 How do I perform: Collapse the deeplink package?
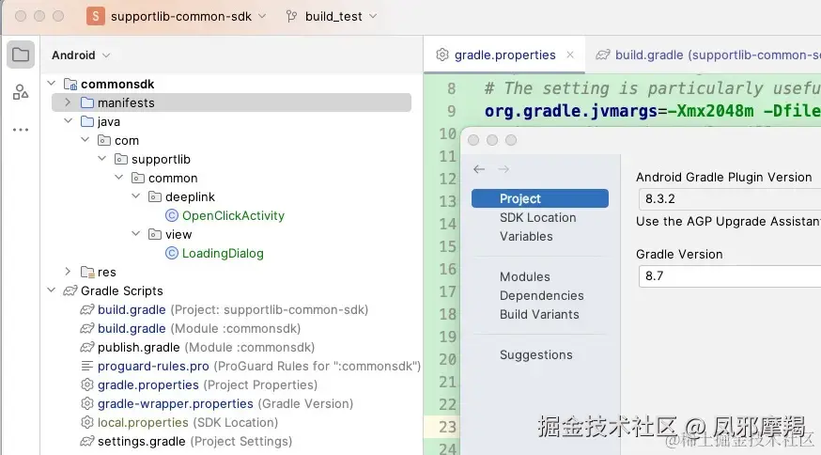[135, 196]
